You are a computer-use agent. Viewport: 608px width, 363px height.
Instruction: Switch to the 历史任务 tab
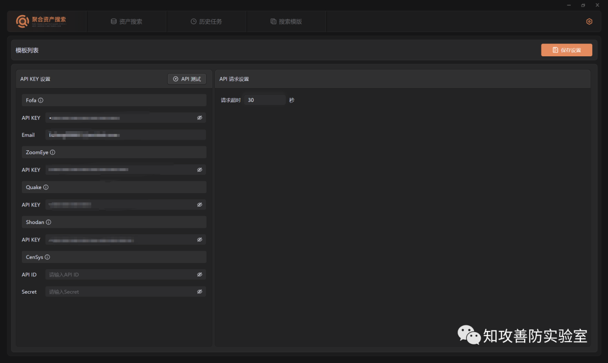(206, 22)
